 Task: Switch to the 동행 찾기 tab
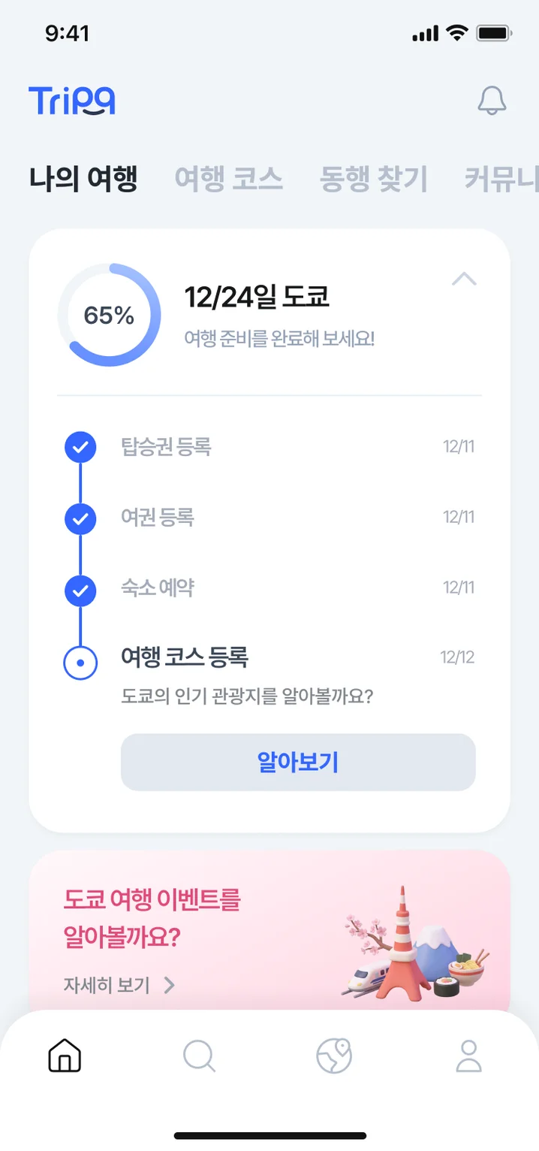coord(373,180)
